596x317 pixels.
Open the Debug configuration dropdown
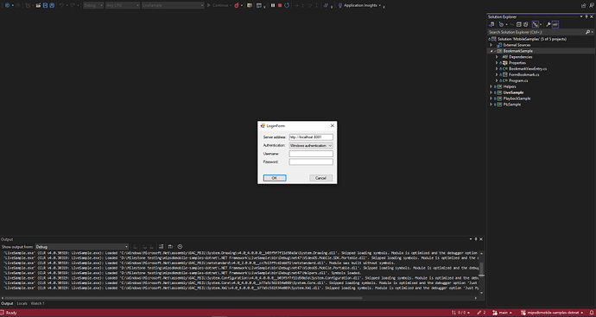[93, 5]
